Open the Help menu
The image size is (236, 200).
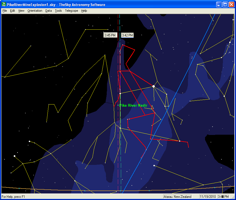point(84,11)
